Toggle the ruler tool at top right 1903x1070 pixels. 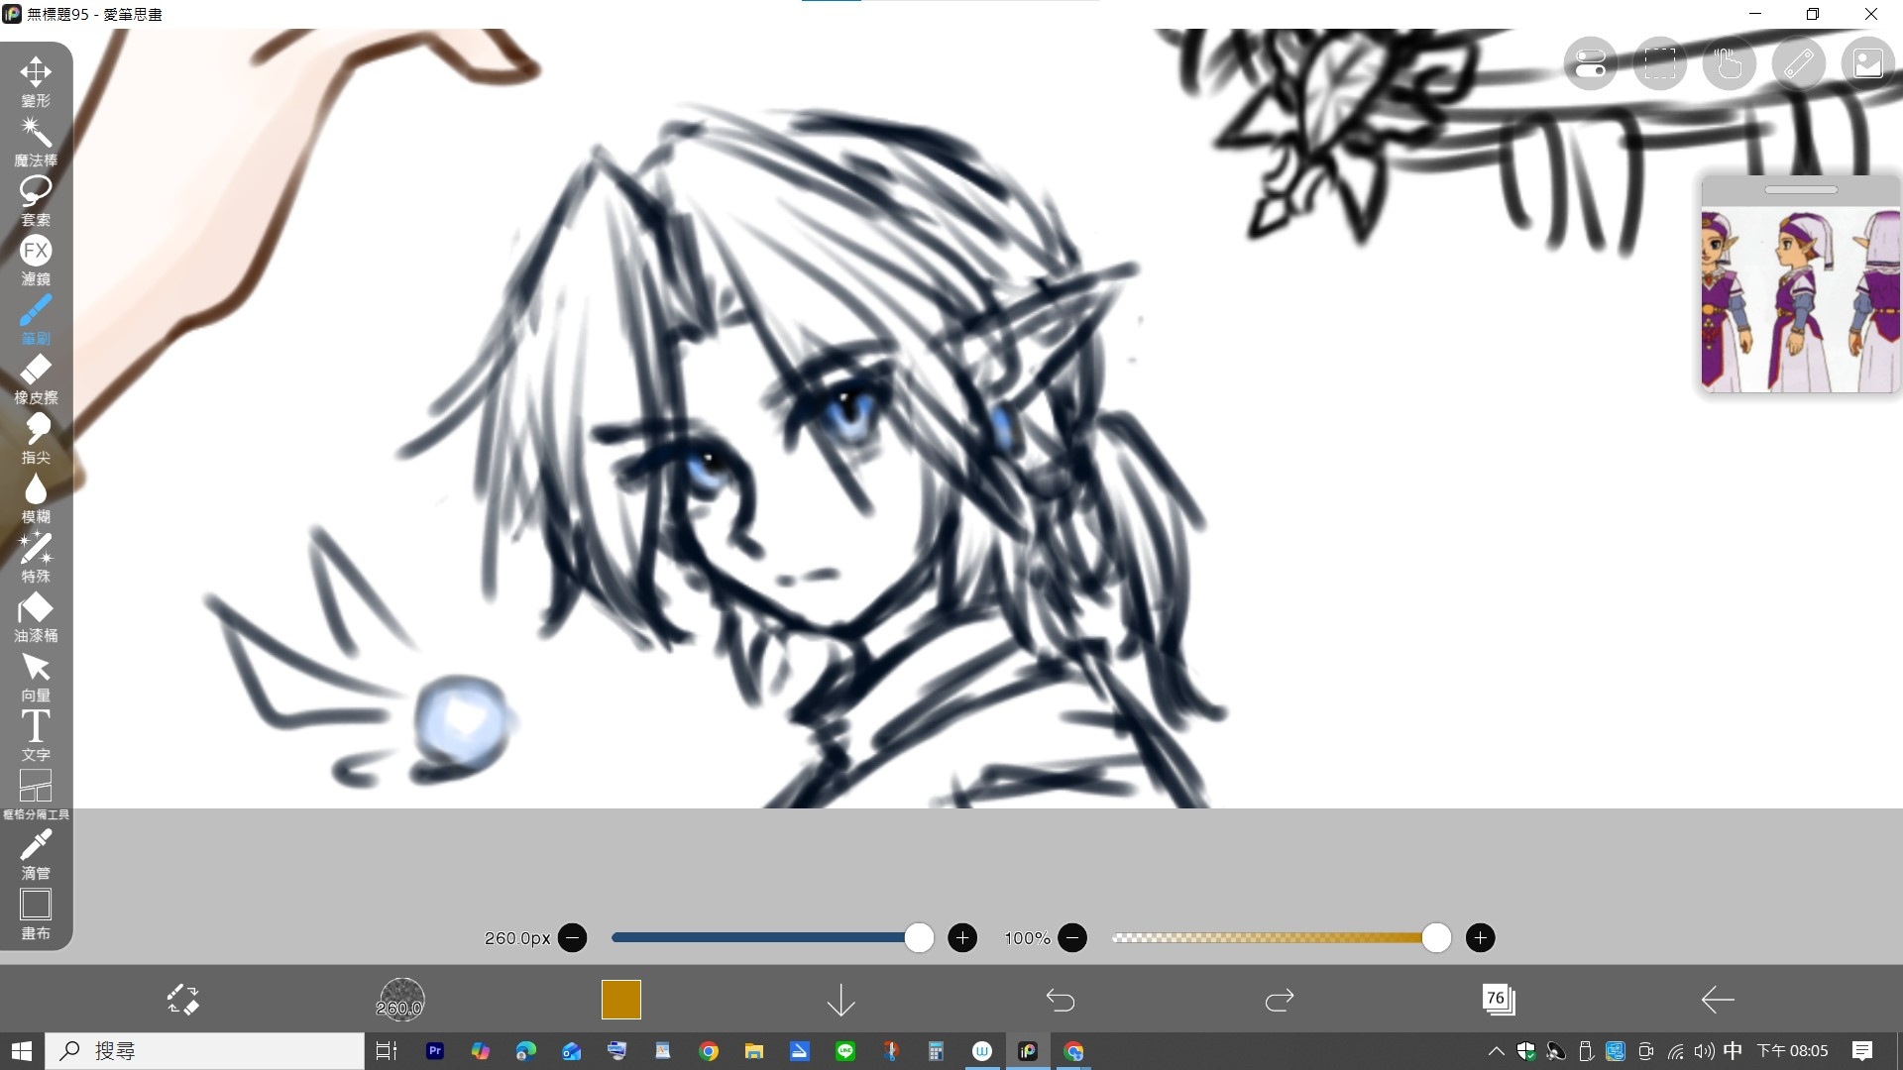point(1798,64)
